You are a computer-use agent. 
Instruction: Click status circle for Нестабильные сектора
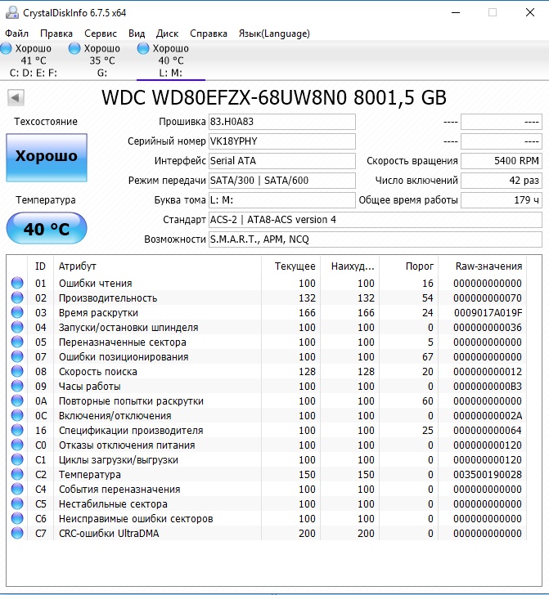coord(16,503)
